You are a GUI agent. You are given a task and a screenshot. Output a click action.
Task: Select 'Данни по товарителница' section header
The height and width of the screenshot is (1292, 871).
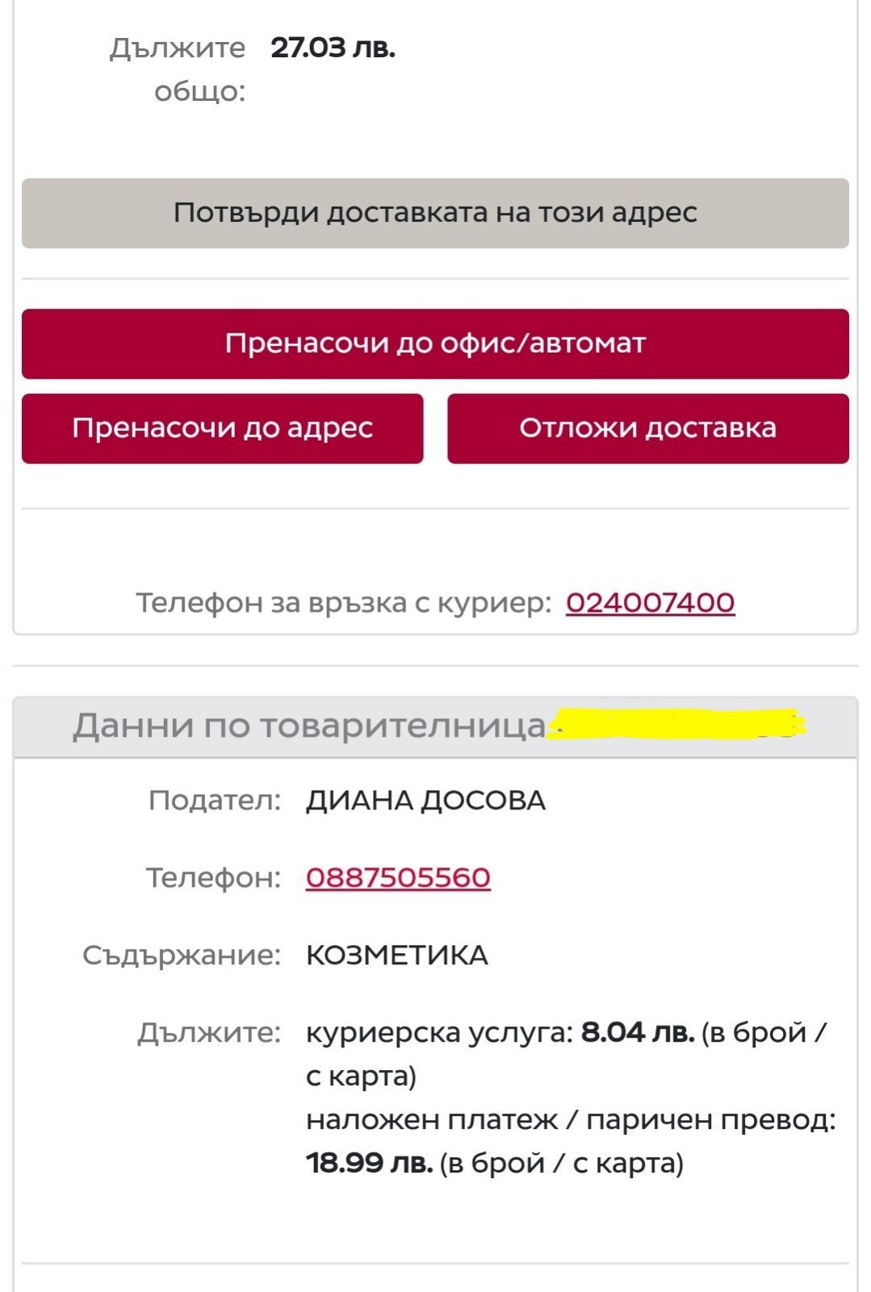[309, 725]
